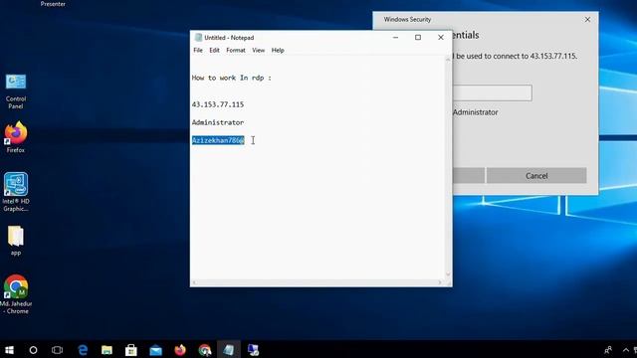
Task: Open Microsoft Store from the taskbar
Action: [x=131, y=350]
